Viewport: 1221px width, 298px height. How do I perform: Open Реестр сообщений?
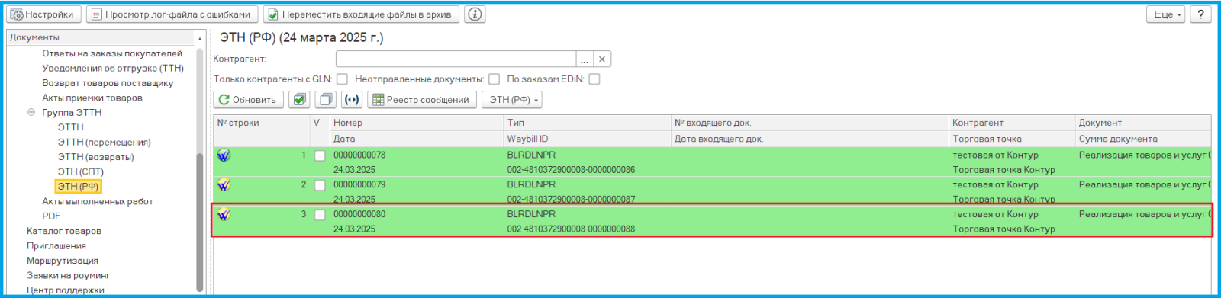coord(422,100)
